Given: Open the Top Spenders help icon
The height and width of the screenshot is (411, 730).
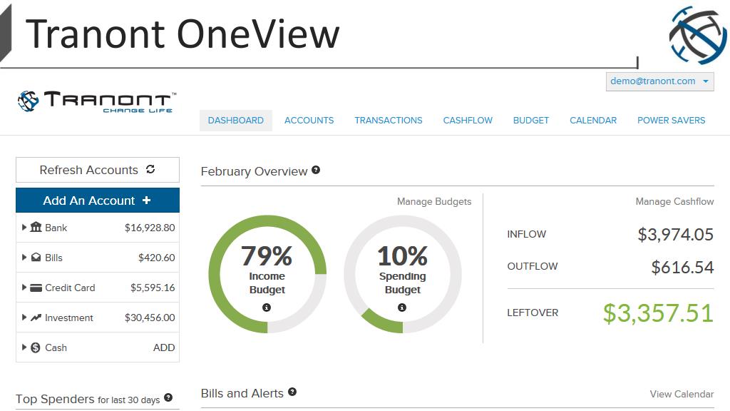Looking at the screenshot, I should point(168,397).
